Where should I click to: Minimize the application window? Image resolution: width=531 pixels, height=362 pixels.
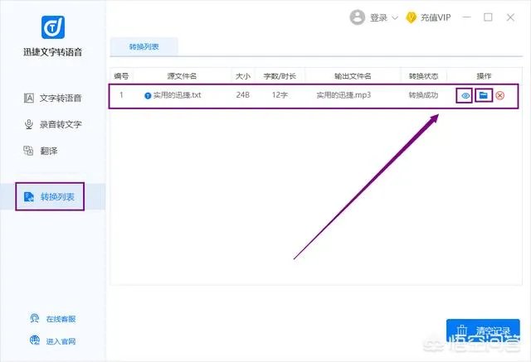click(x=466, y=17)
